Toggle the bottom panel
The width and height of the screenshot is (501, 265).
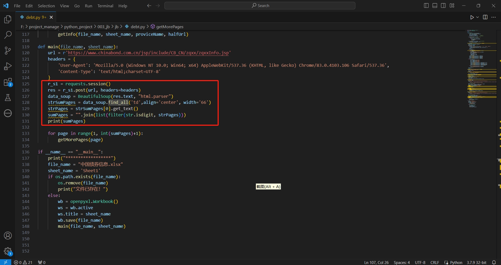pyautogui.click(x=435, y=5)
